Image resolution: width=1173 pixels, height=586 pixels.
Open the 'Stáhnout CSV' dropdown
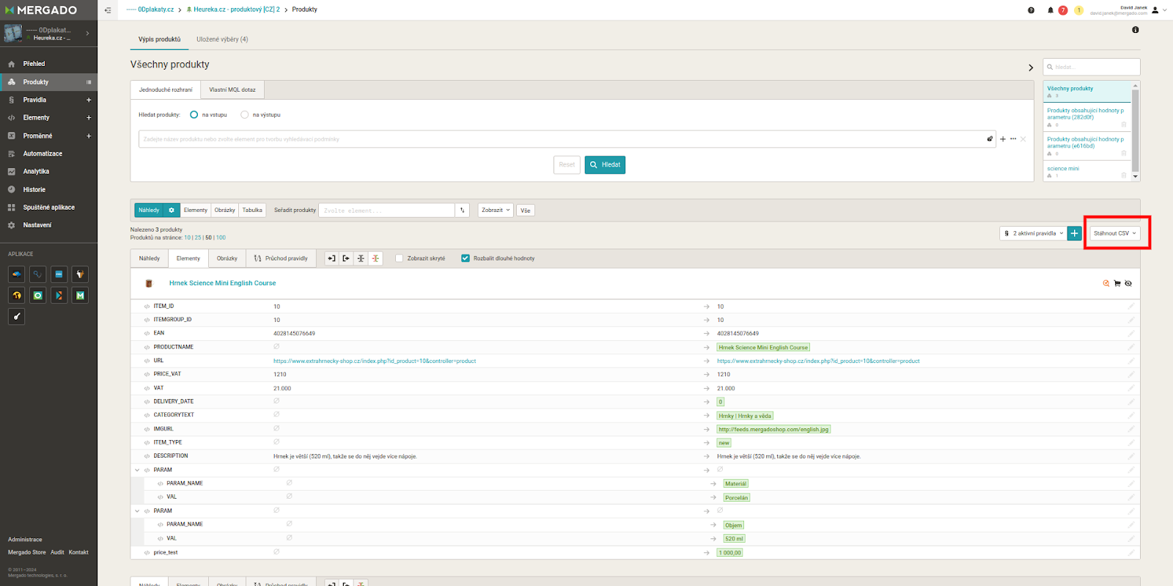[x=1115, y=233]
